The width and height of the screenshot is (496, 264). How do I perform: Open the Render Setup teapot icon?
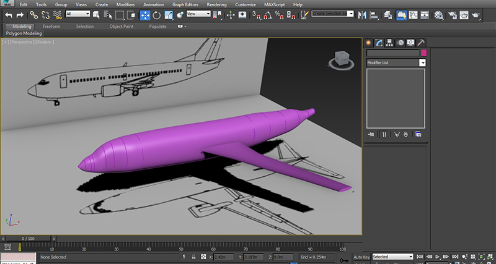453,15
